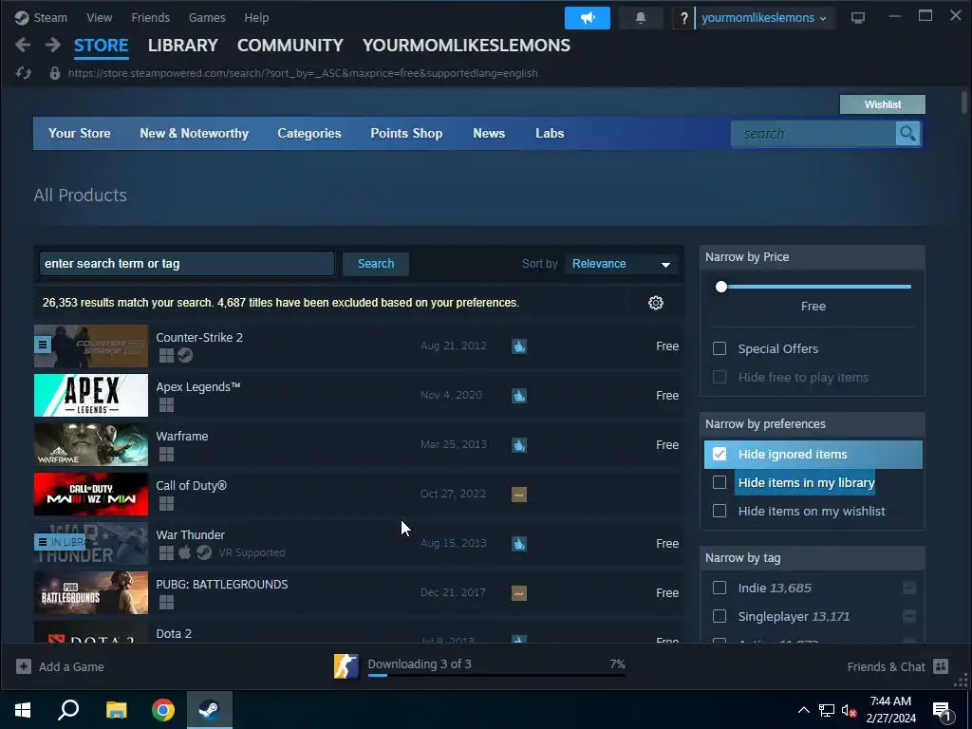Open the View menu
The width and height of the screenshot is (972, 729).
99,18
